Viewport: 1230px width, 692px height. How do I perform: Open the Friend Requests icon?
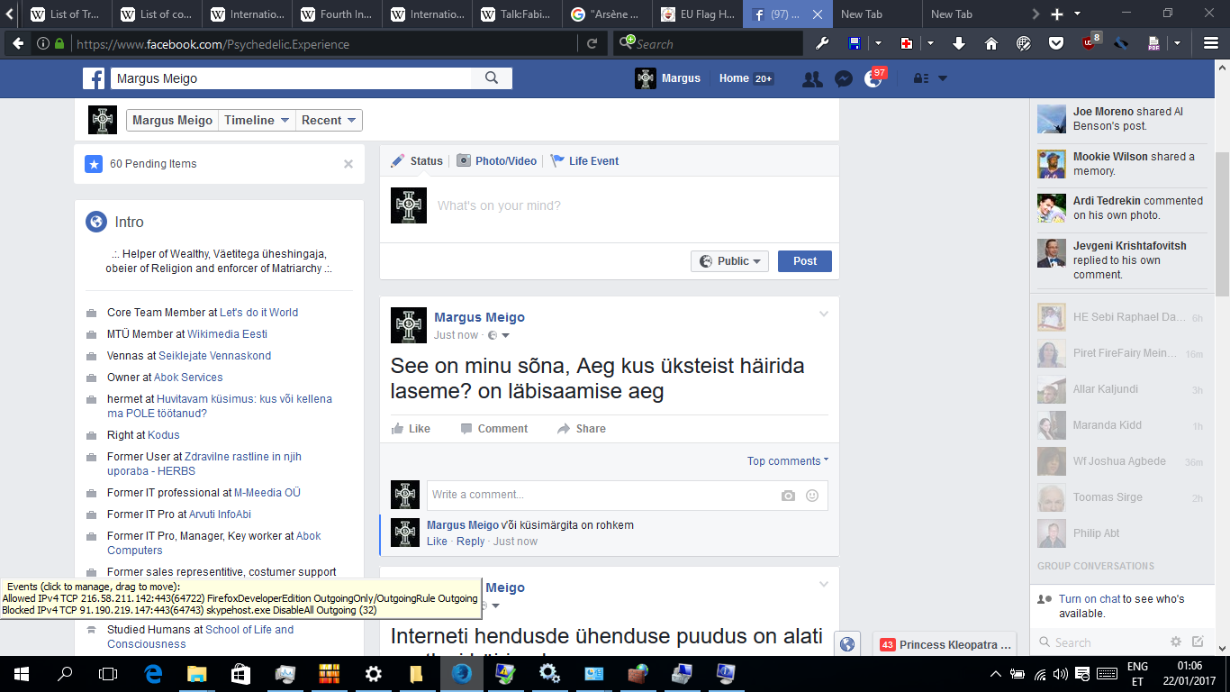[812, 78]
